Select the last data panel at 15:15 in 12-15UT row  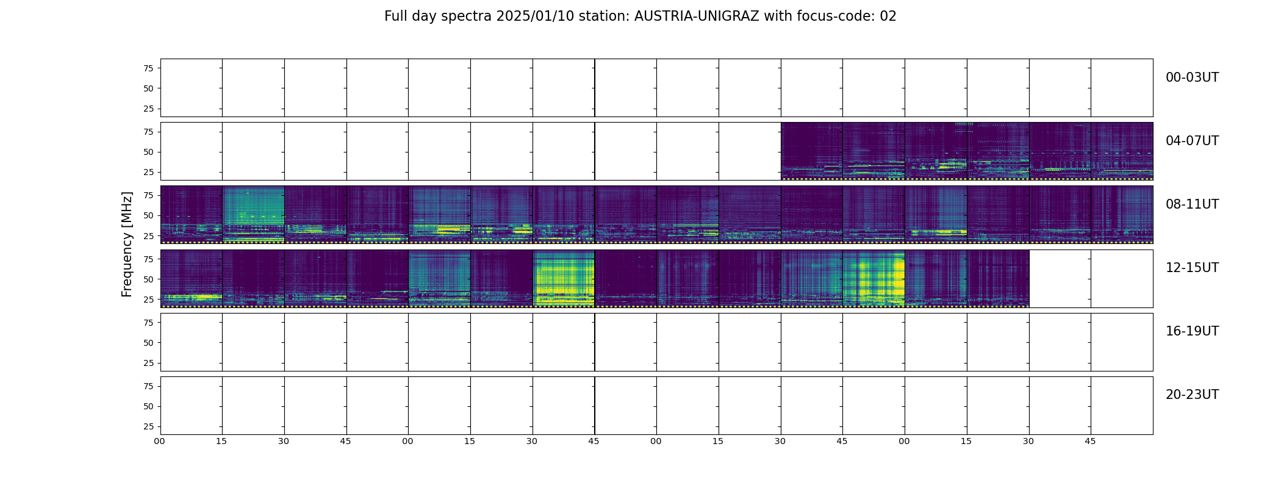998,278
